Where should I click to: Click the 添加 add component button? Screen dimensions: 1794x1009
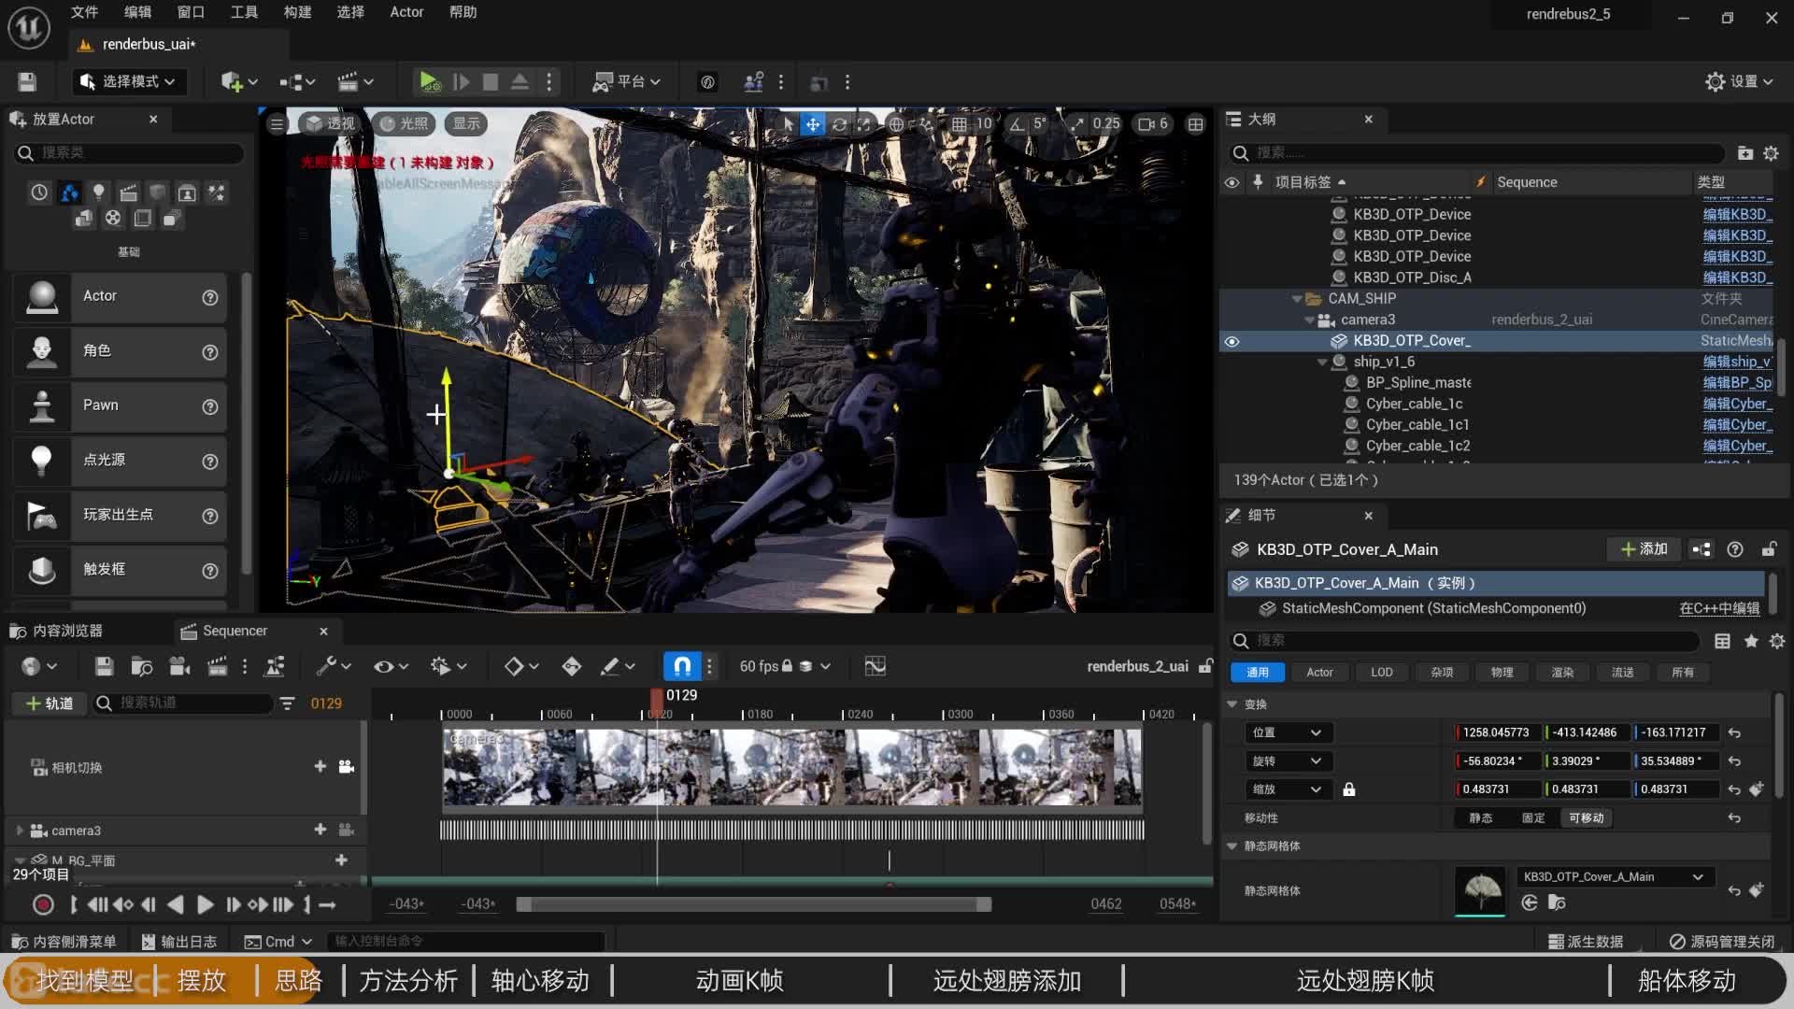(x=1644, y=549)
